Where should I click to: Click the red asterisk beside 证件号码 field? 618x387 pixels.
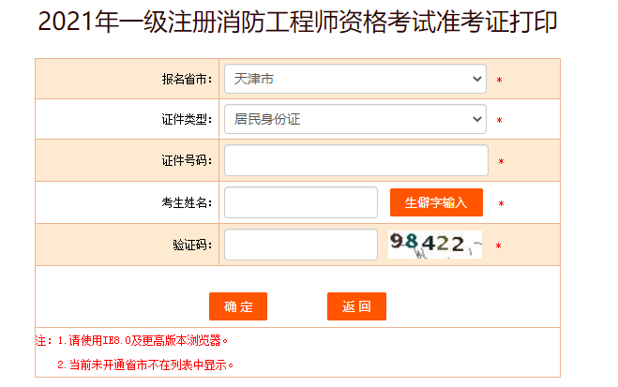click(x=502, y=161)
